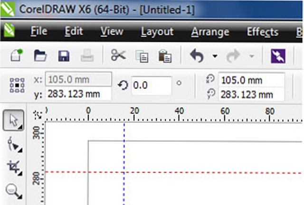Click the Copy icon
This screenshot has width=304, height=205.
click(142, 56)
